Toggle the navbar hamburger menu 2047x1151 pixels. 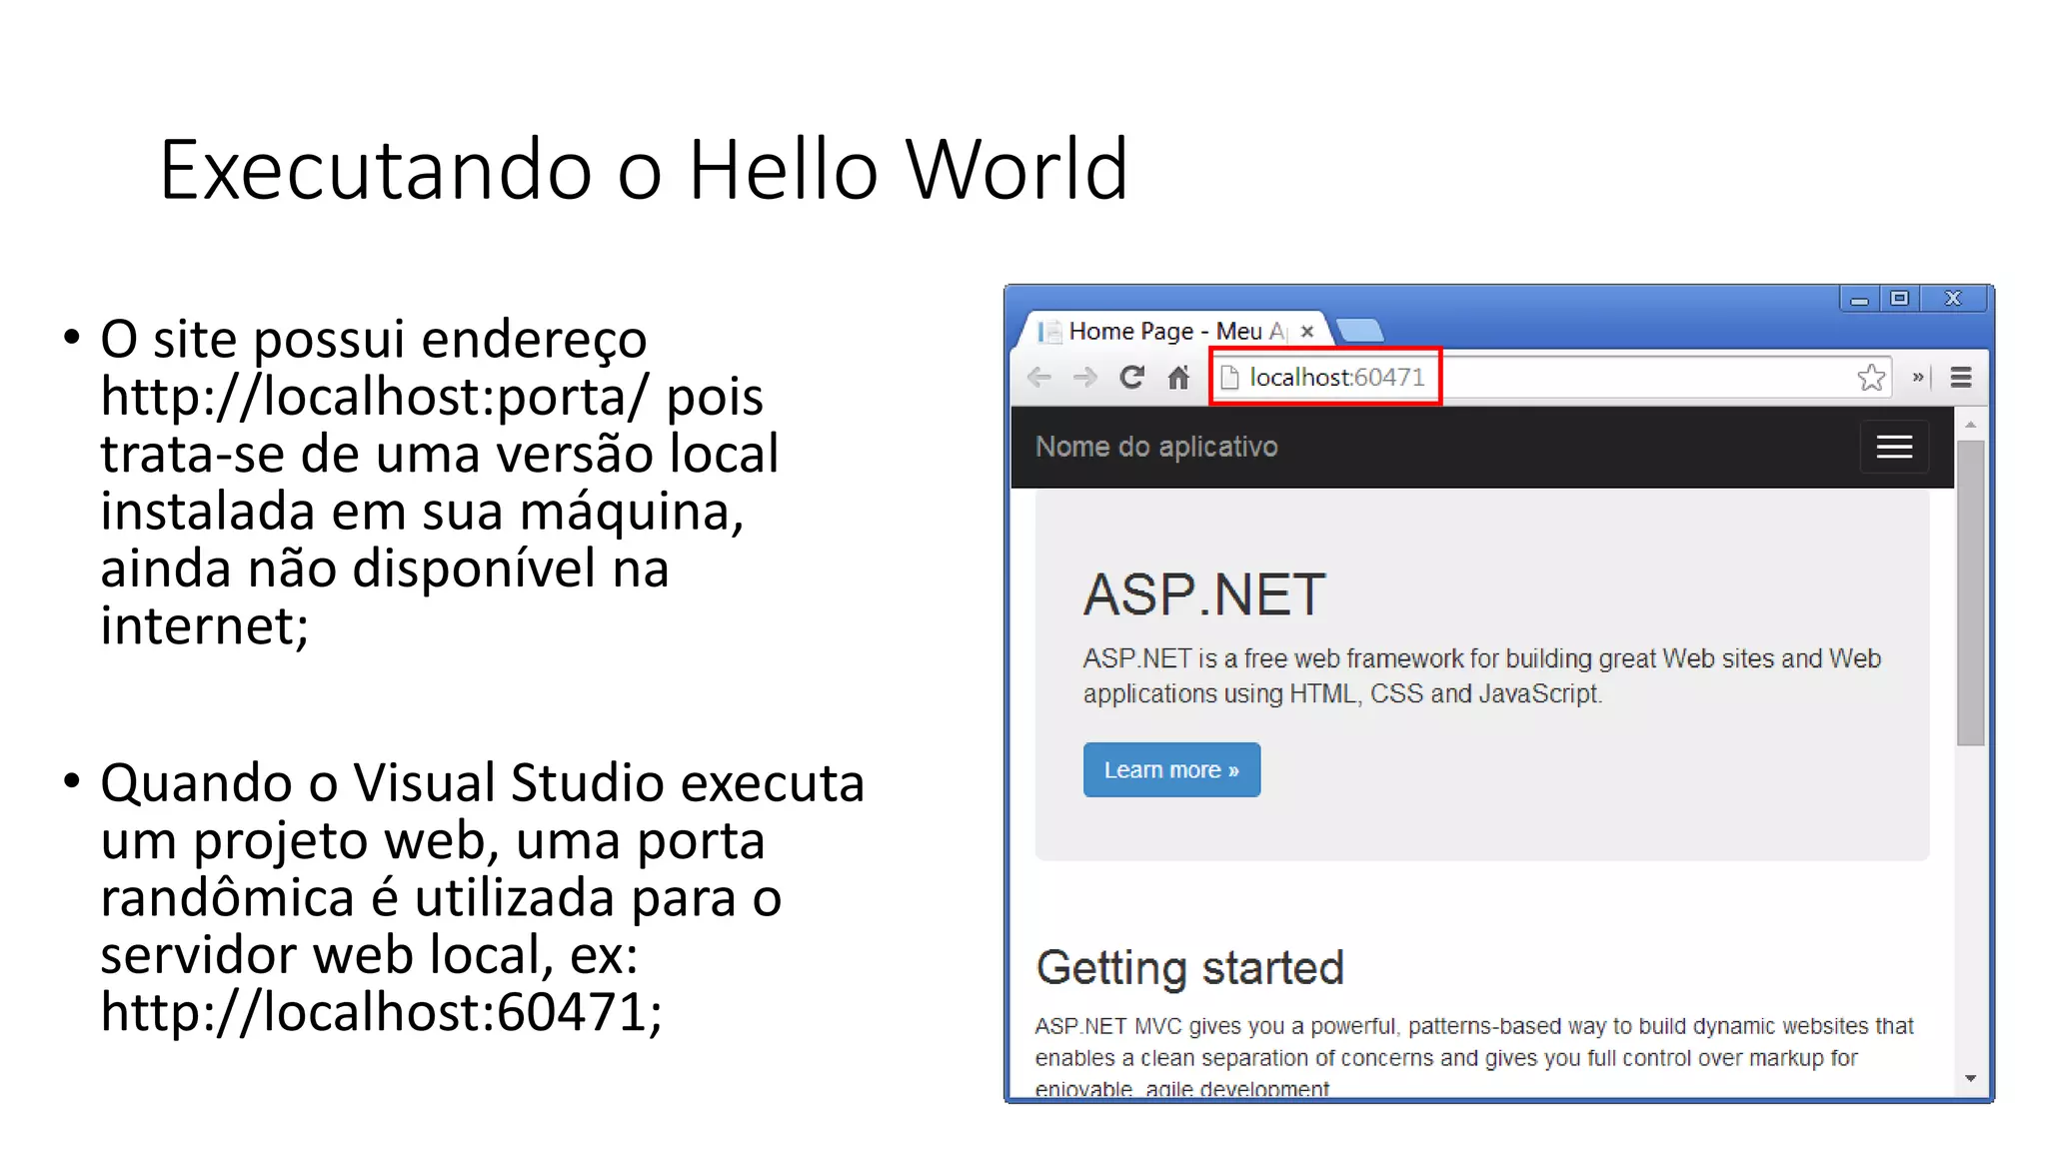pos(1894,447)
